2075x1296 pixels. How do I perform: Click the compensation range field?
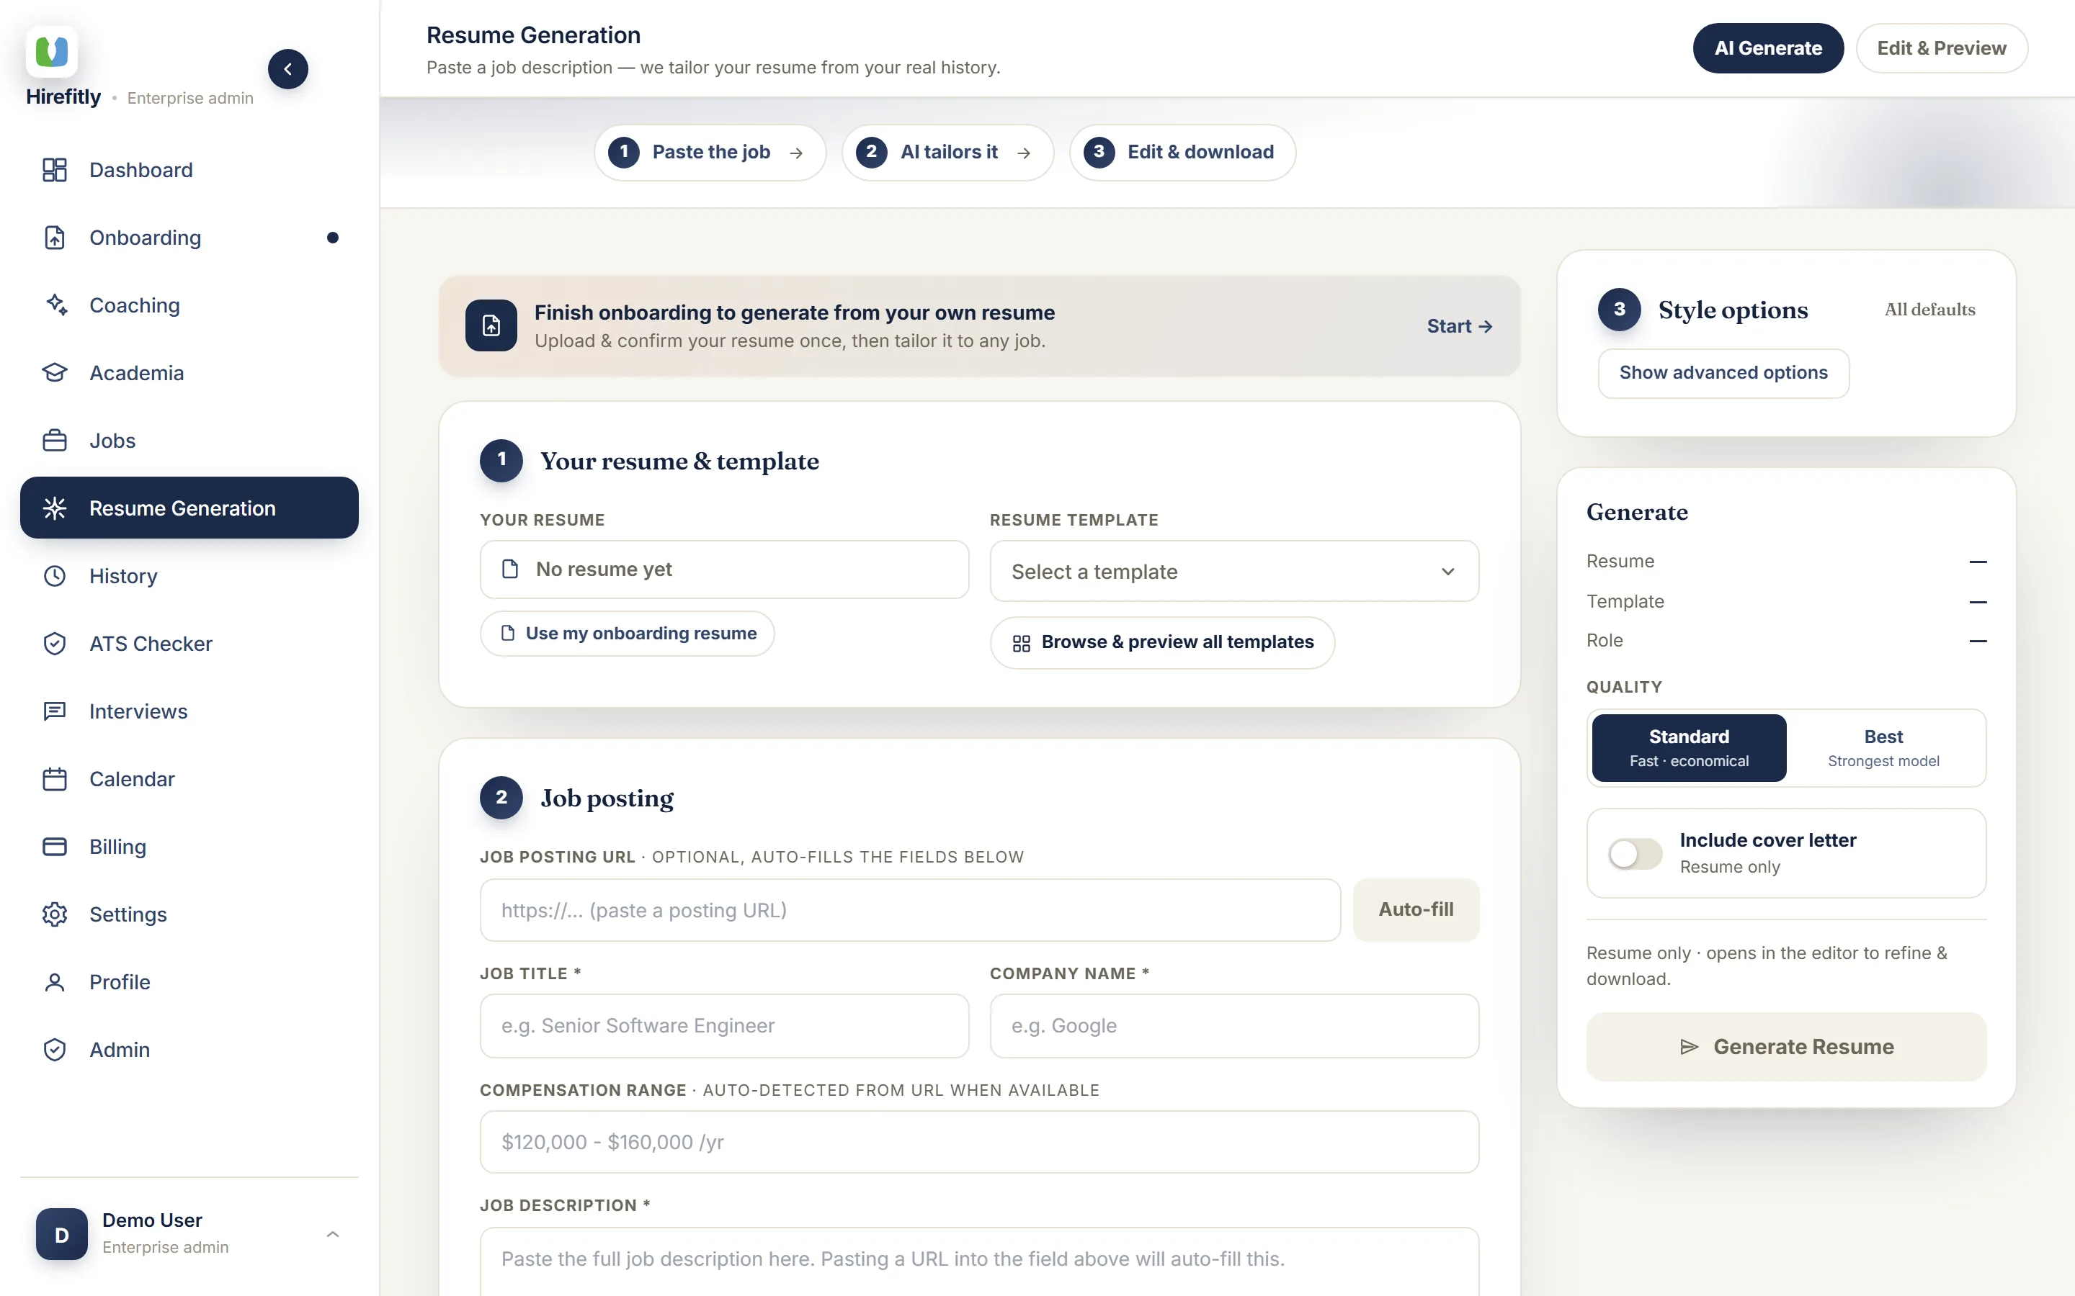click(979, 1142)
